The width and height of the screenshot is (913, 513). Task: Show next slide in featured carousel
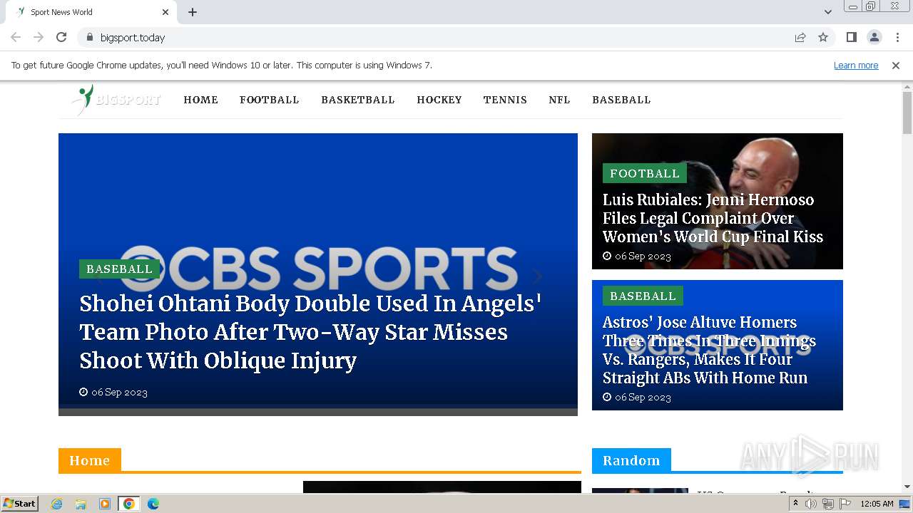538,276
